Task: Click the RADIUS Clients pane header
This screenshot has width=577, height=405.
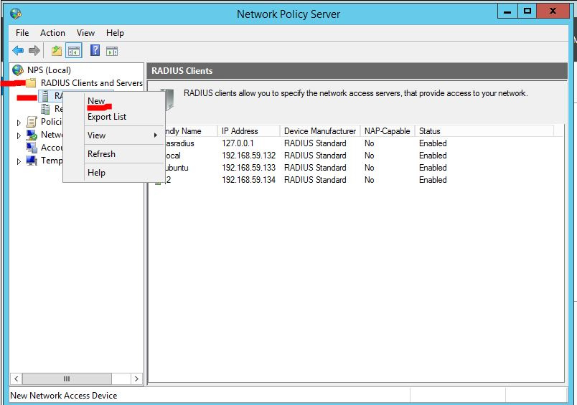Action: 357,70
